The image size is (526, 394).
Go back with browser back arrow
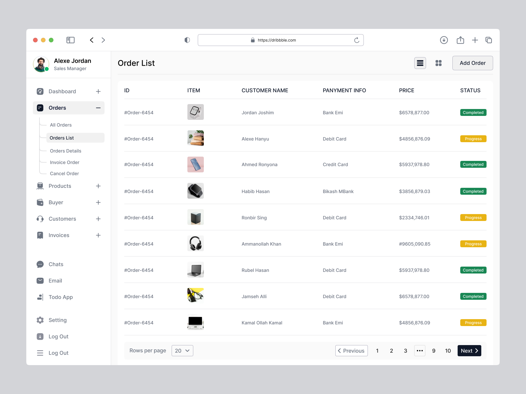(x=92, y=40)
